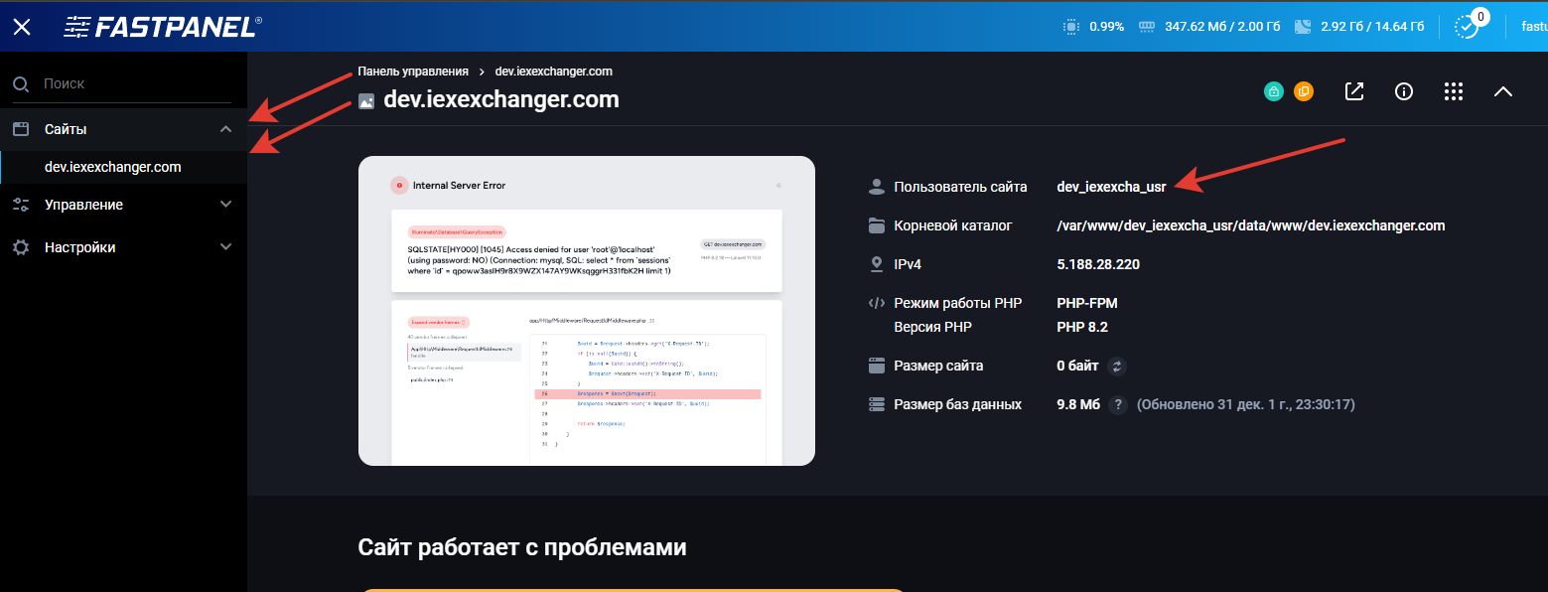Screen dimensions: 1548x592
Task: Click the CPU usage chip icon
Action: [x=1070, y=27]
